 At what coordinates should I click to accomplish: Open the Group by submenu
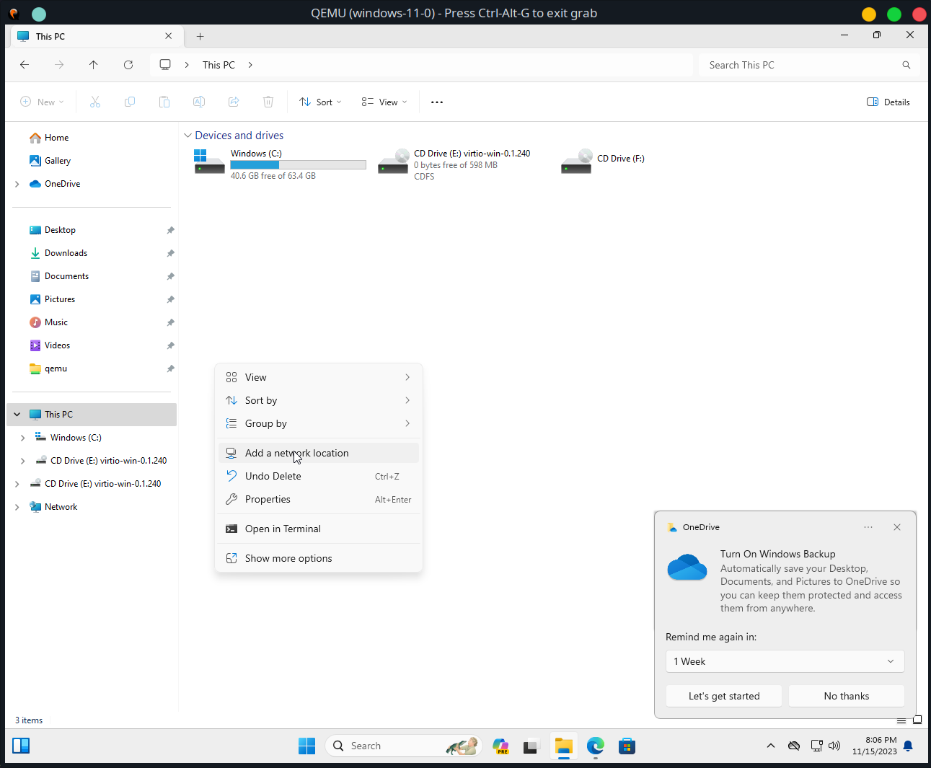coord(319,423)
